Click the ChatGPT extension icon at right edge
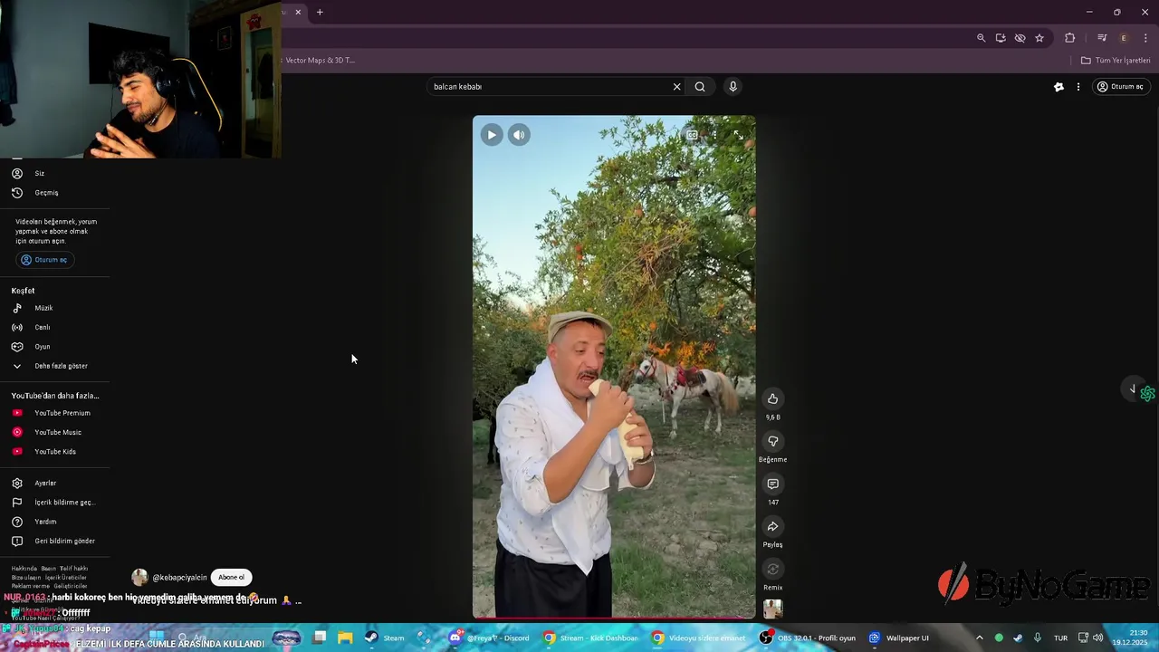The height and width of the screenshot is (652, 1159). pyautogui.click(x=1147, y=394)
